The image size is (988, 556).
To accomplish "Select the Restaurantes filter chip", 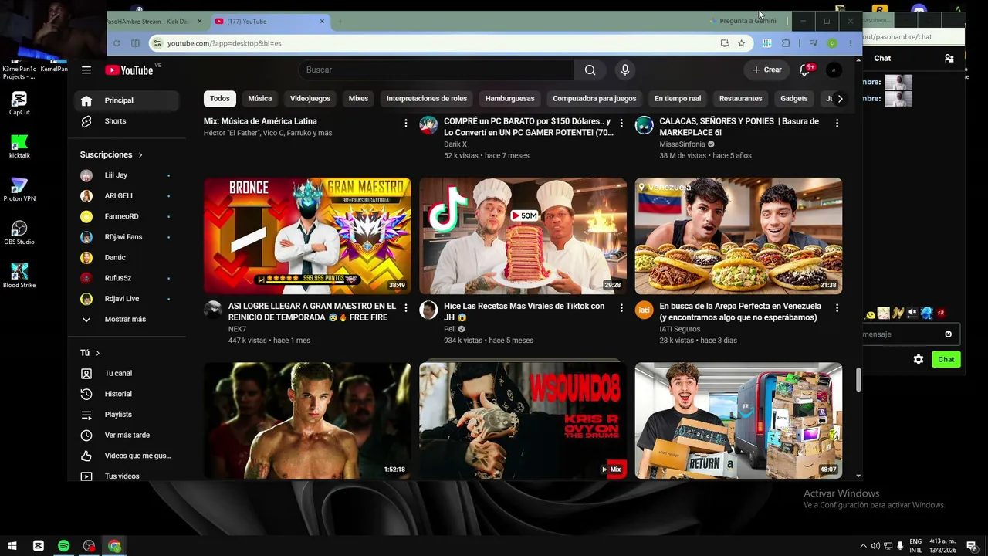I will (x=741, y=99).
